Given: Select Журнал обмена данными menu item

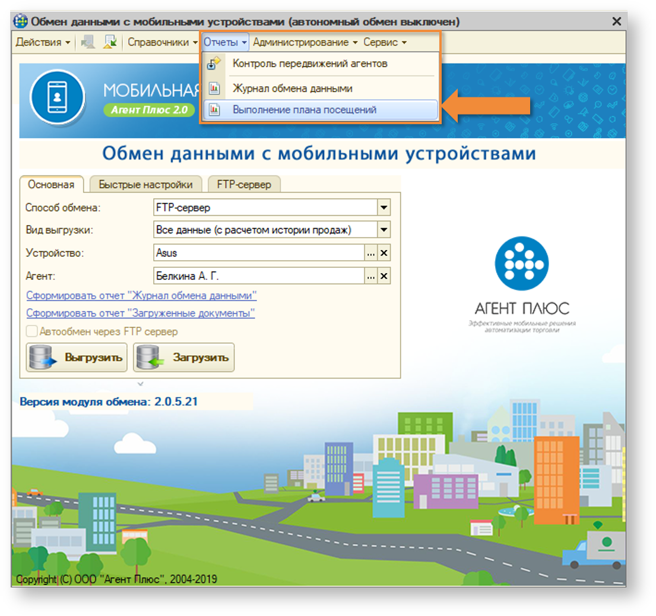Looking at the screenshot, I should (x=320, y=89).
